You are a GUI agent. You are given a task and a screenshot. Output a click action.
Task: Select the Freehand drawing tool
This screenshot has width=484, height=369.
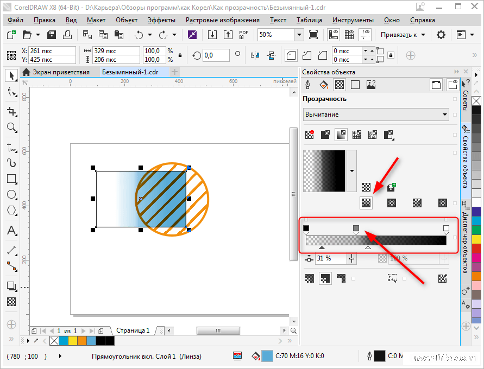[12, 148]
